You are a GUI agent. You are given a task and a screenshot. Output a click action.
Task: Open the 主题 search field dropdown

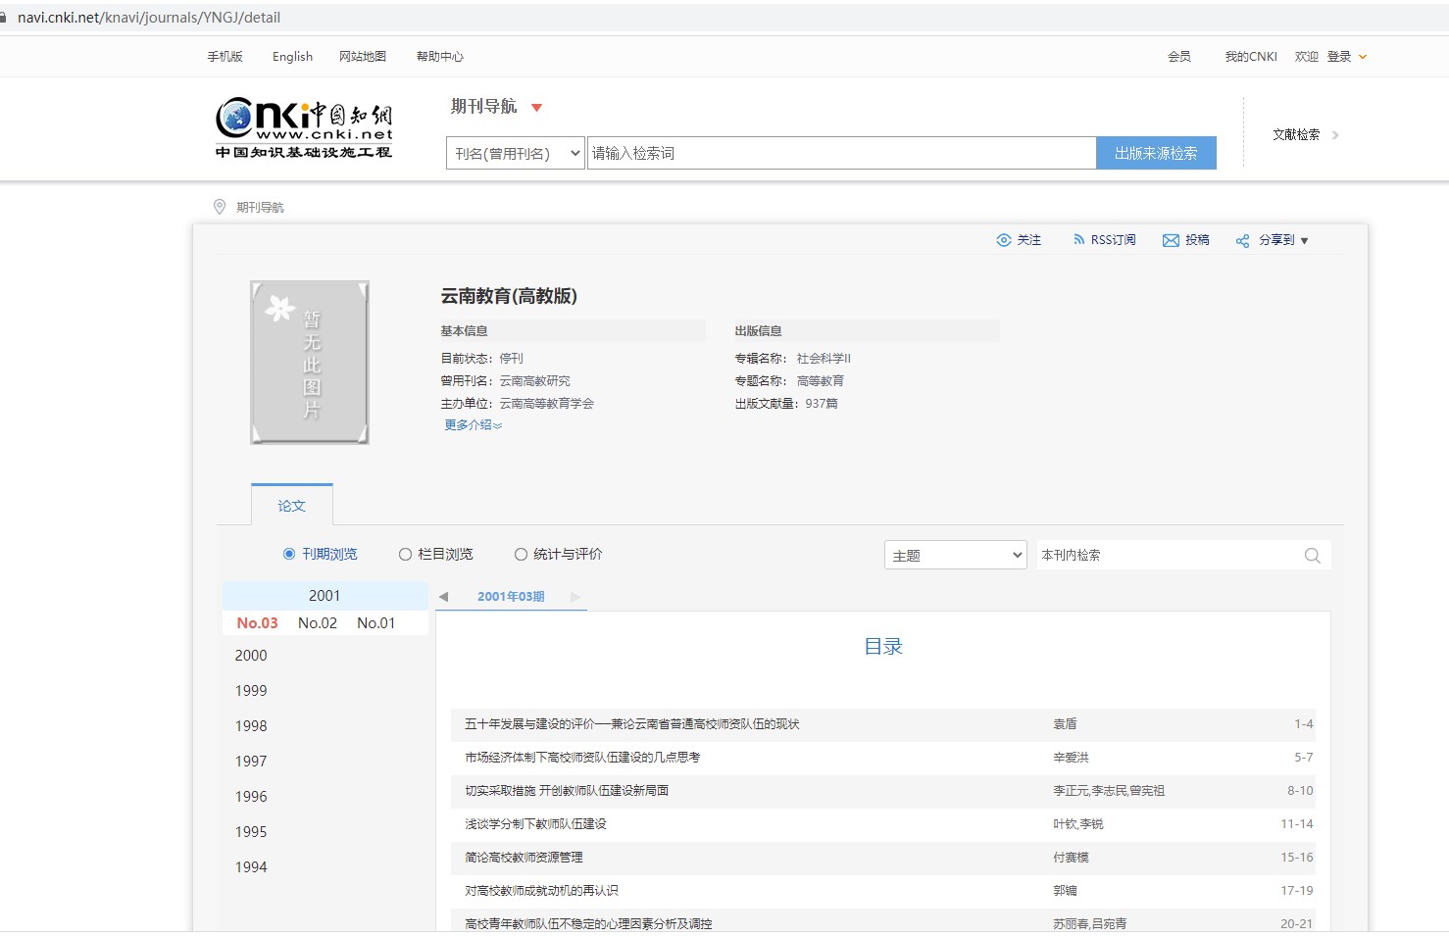point(955,556)
